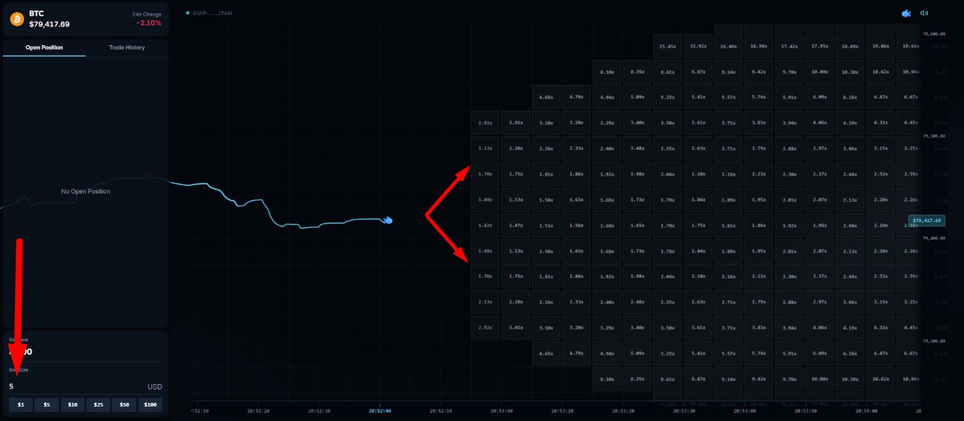Select the 1.65x multiplier cell

[637, 225]
